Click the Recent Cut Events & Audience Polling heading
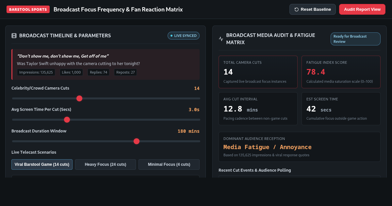 point(255,170)
